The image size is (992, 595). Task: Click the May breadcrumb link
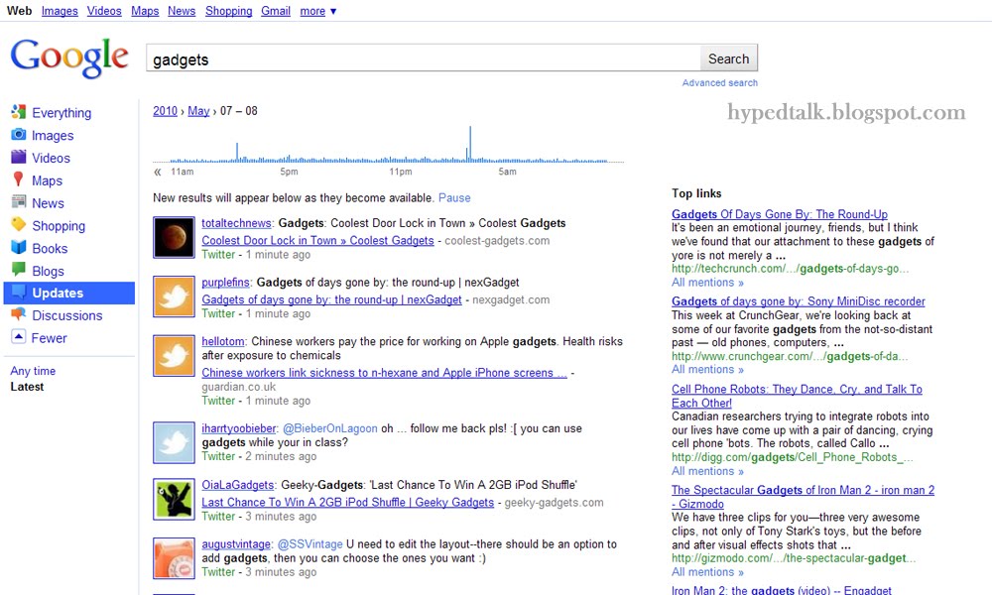coord(198,111)
